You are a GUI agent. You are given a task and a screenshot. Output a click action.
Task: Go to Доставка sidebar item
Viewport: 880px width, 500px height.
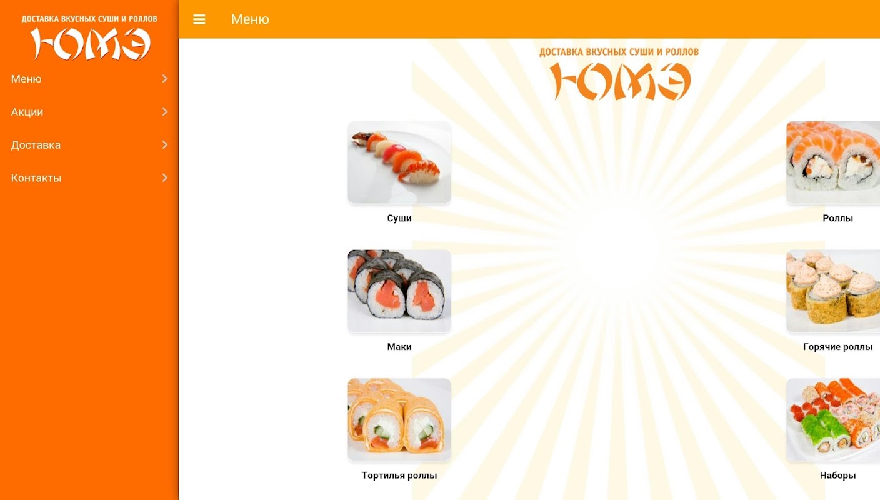(89, 145)
